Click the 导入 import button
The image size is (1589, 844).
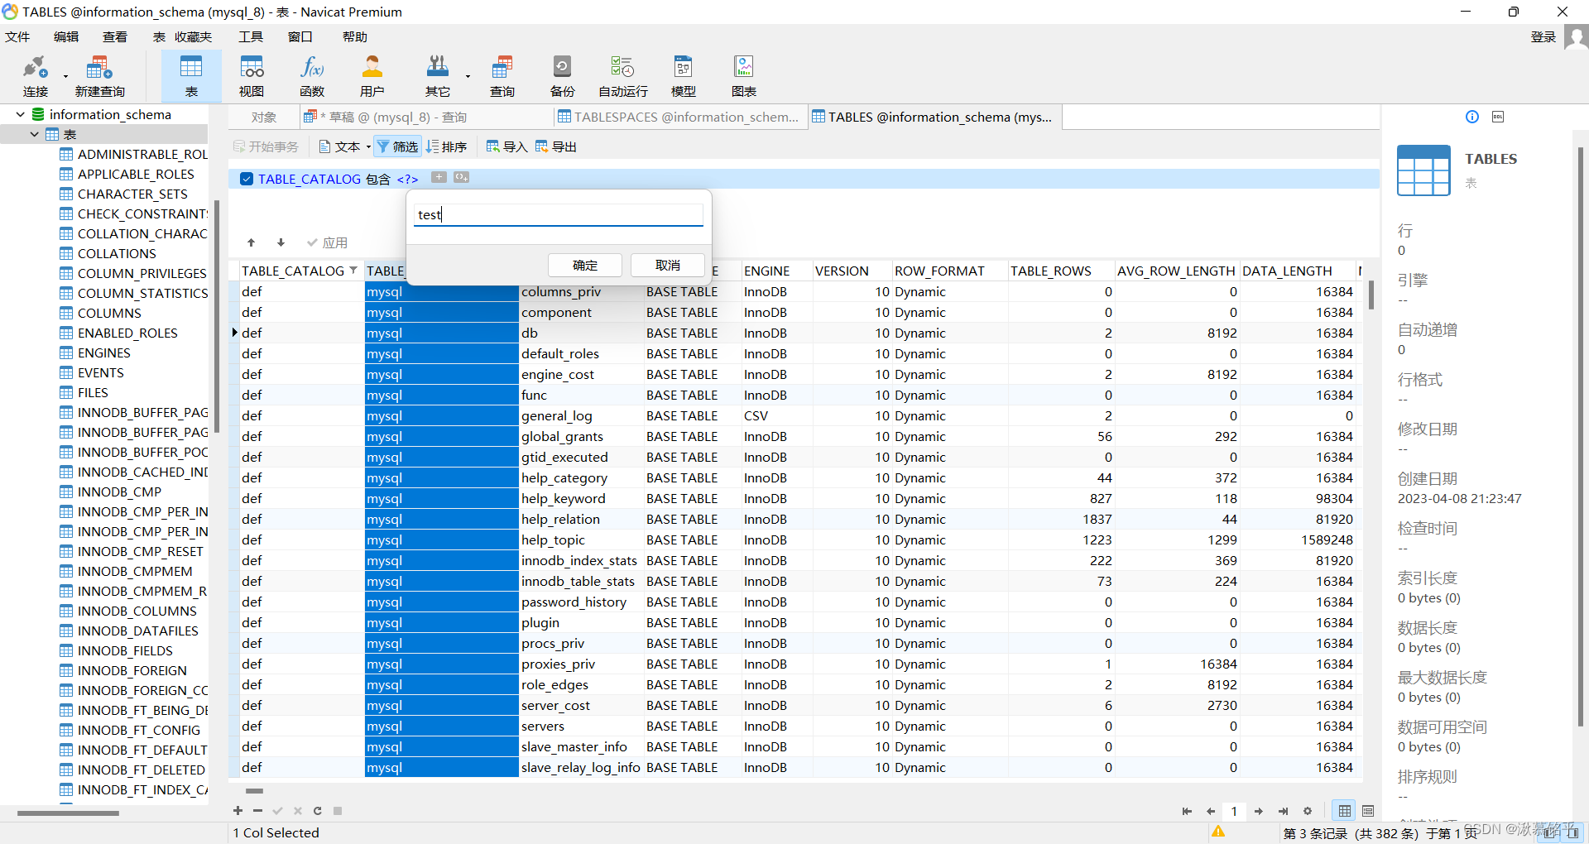pyautogui.click(x=506, y=146)
